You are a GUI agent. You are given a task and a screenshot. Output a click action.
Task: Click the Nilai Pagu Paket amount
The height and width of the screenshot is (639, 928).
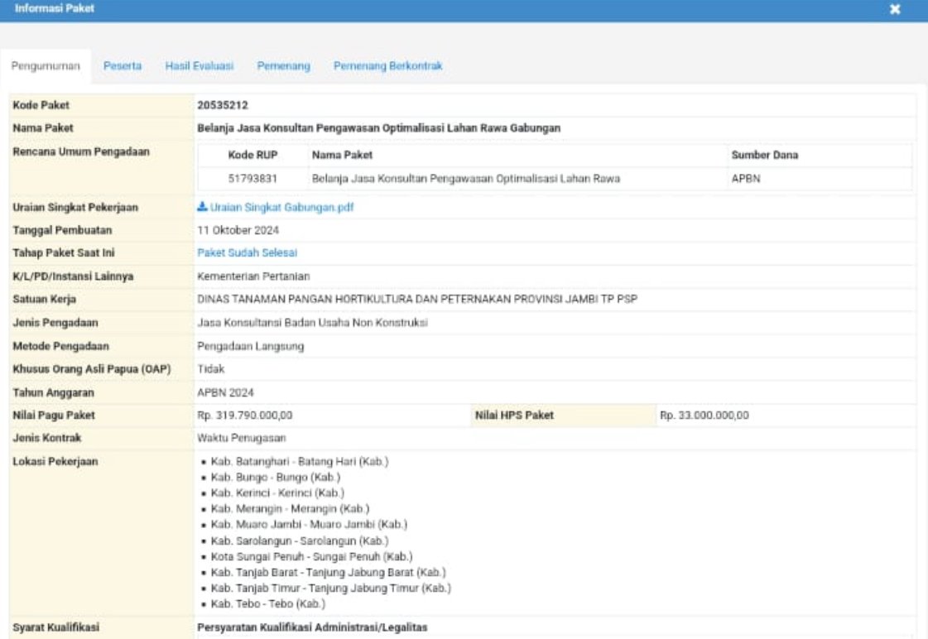tap(245, 416)
